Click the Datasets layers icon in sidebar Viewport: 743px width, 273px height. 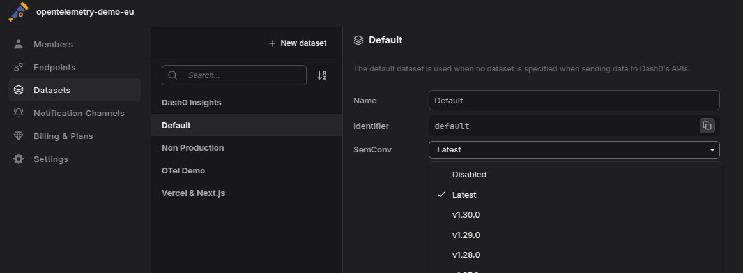19,90
